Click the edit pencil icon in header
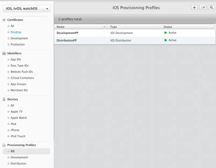 (x=203, y=7)
